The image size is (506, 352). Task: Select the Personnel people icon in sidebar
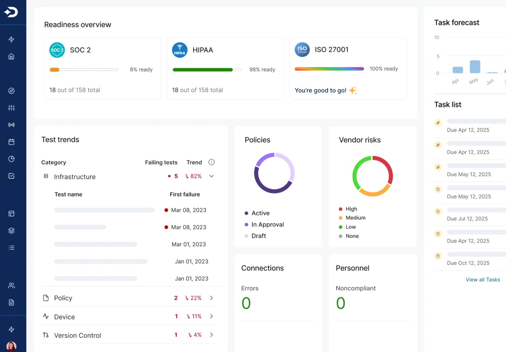11,285
